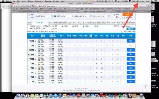Open the Window menu in menu bar
Image resolution: width=159 pixels, height=99 pixels.
tap(56, 1)
